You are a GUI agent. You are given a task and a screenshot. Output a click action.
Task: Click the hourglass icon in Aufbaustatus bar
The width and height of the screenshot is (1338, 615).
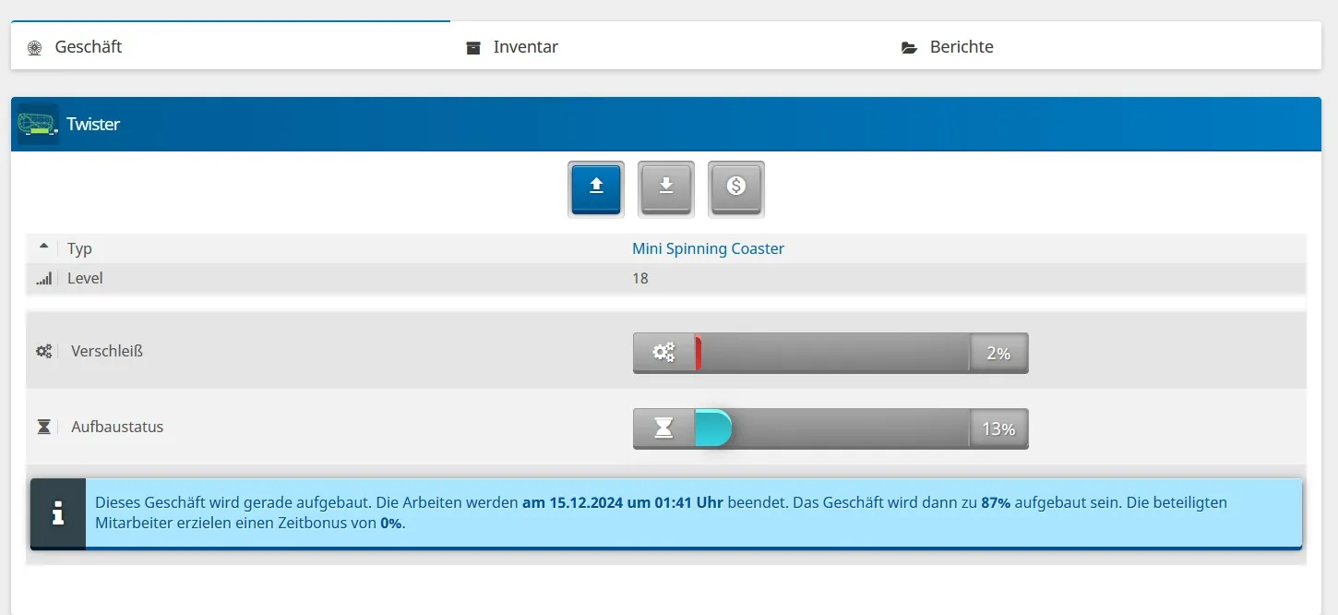pyautogui.click(x=663, y=428)
